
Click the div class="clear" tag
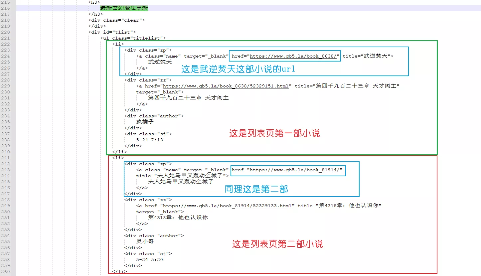click(x=117, y=20)
